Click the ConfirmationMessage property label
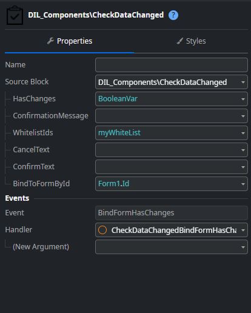 [x=50, y=116]
